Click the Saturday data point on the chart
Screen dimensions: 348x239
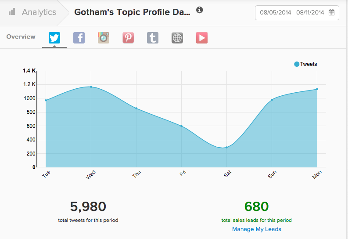click(227, 147)
